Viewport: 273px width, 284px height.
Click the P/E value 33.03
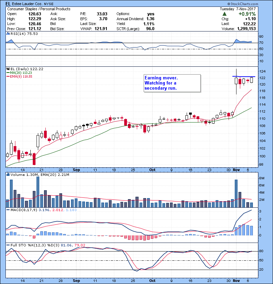click(102, 14)
